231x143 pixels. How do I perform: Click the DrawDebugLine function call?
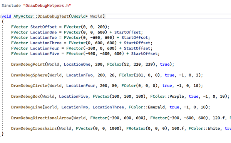[27, 107]
